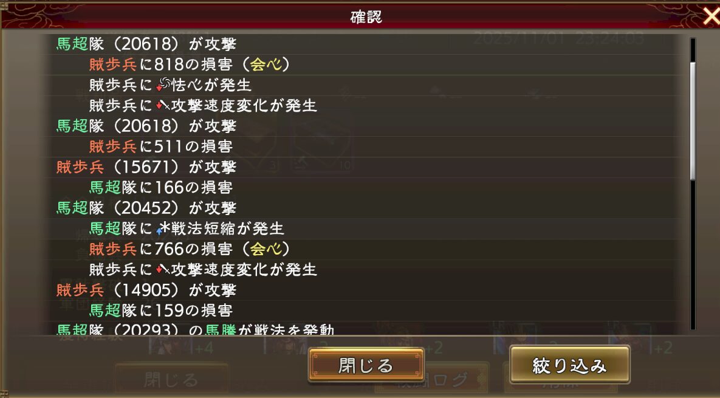Select the 818の損害 critical hit line
This screenshot has height=398, width=720.
click(189, 65)
